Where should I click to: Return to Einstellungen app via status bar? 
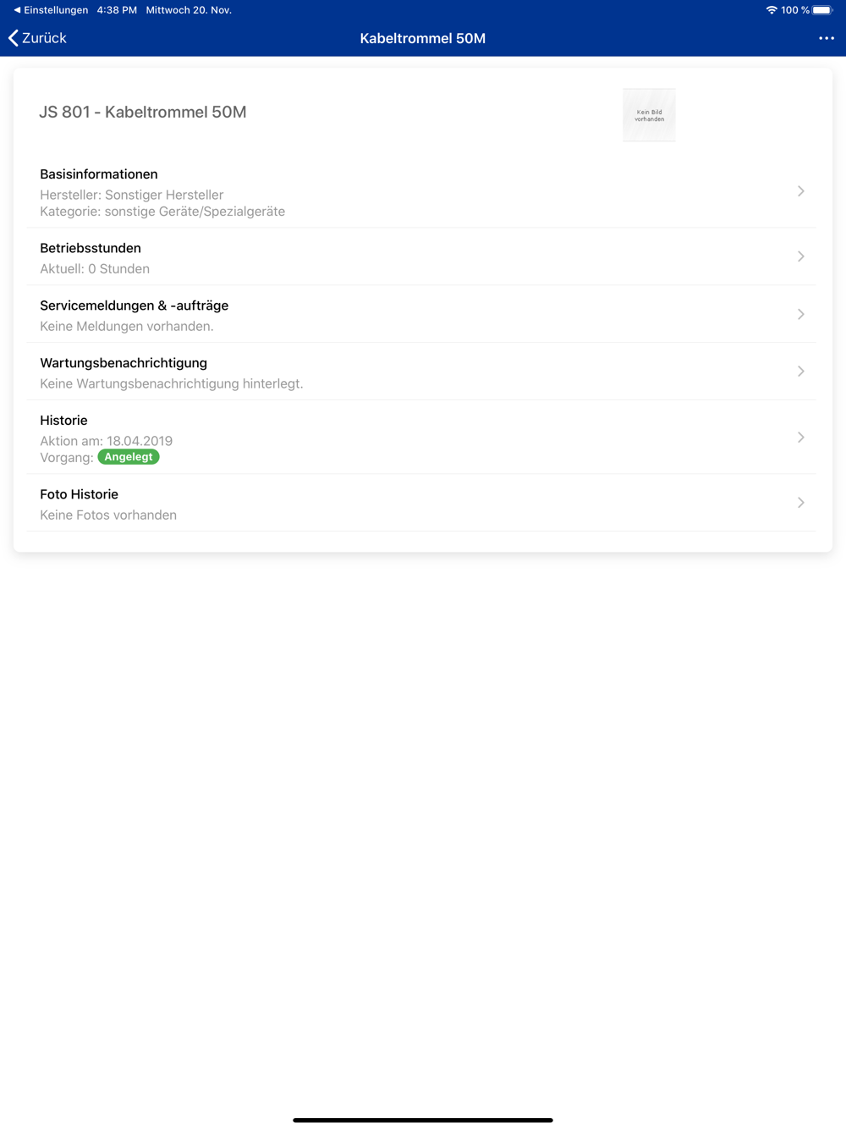click(51, 10)
